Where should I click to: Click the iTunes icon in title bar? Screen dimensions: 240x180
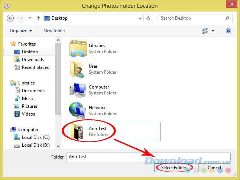pyautogui.click(x=7, y=6)
